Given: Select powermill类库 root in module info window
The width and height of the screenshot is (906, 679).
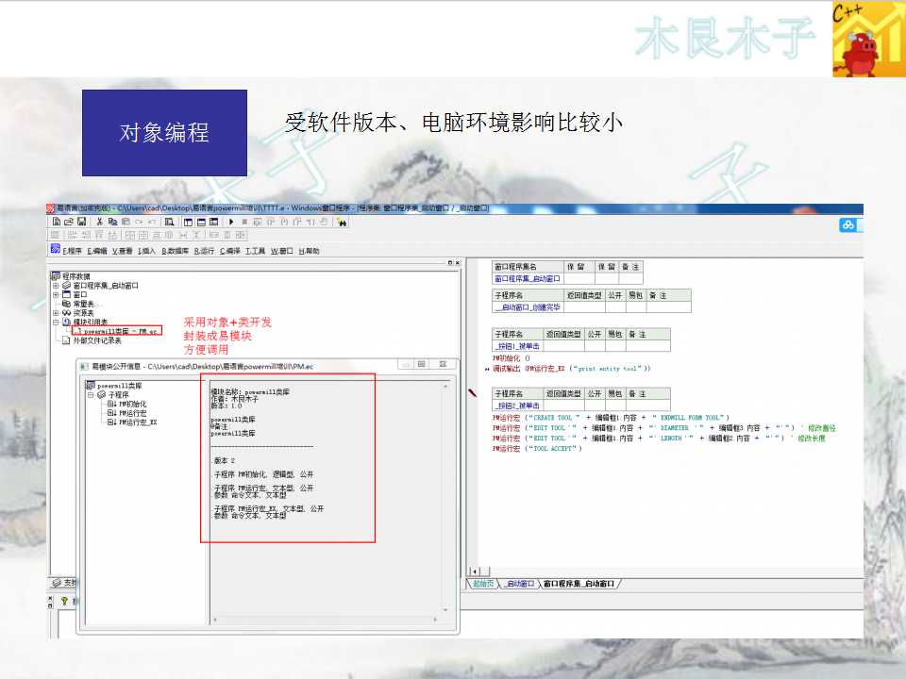Looking at the screenshot, I should (x=119, y=386).
